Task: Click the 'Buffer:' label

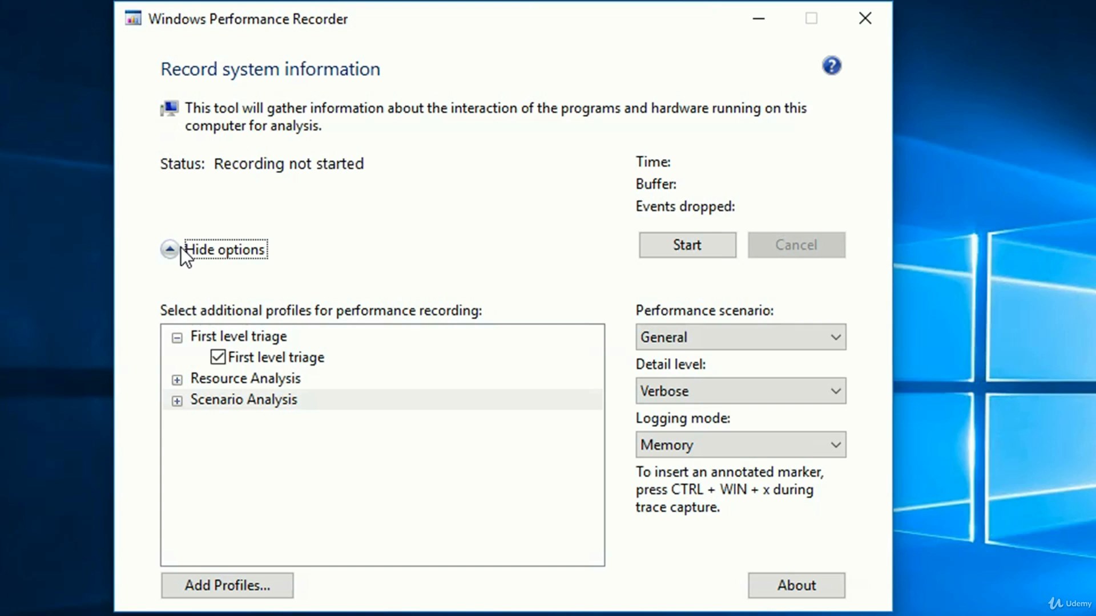Action: 656,184
